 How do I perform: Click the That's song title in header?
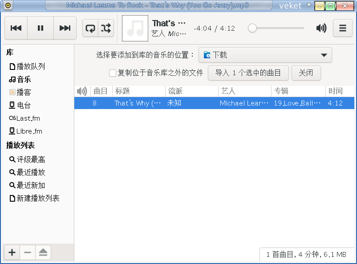[x=169, y=23]
